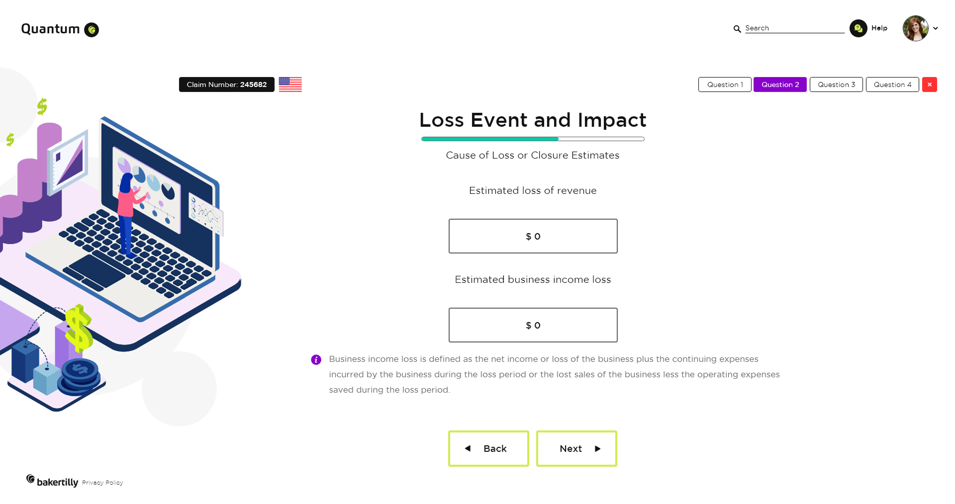This screenshot has width=955, height=504.
Task: Open the Privacy Policy link
Action: [x=102, y=483]
